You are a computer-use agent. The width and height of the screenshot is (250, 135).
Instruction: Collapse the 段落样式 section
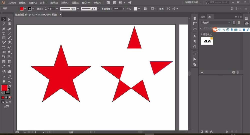pos(201,34)
